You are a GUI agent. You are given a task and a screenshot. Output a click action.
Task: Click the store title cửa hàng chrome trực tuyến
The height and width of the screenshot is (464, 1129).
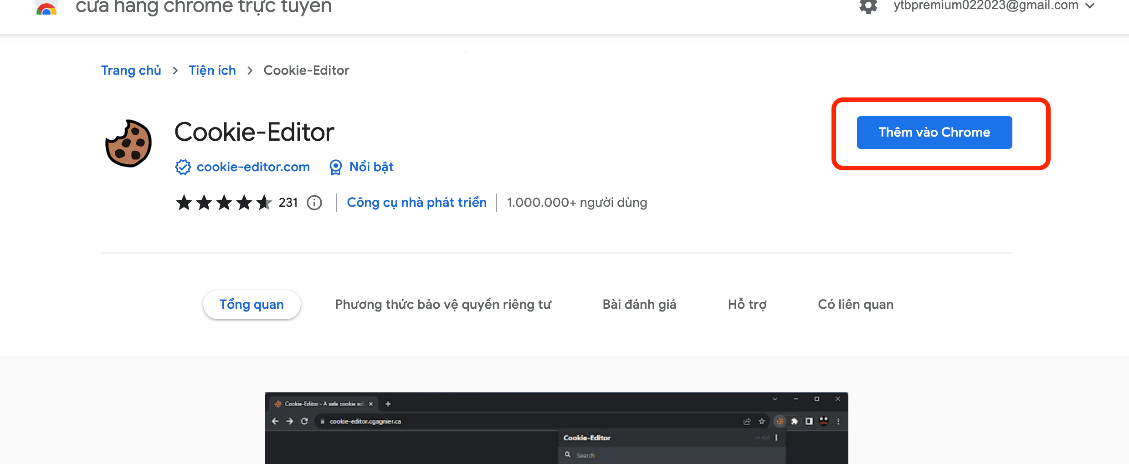click(204, 7)
